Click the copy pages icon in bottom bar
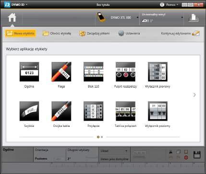Screen dimensions: 206x174 178,152
